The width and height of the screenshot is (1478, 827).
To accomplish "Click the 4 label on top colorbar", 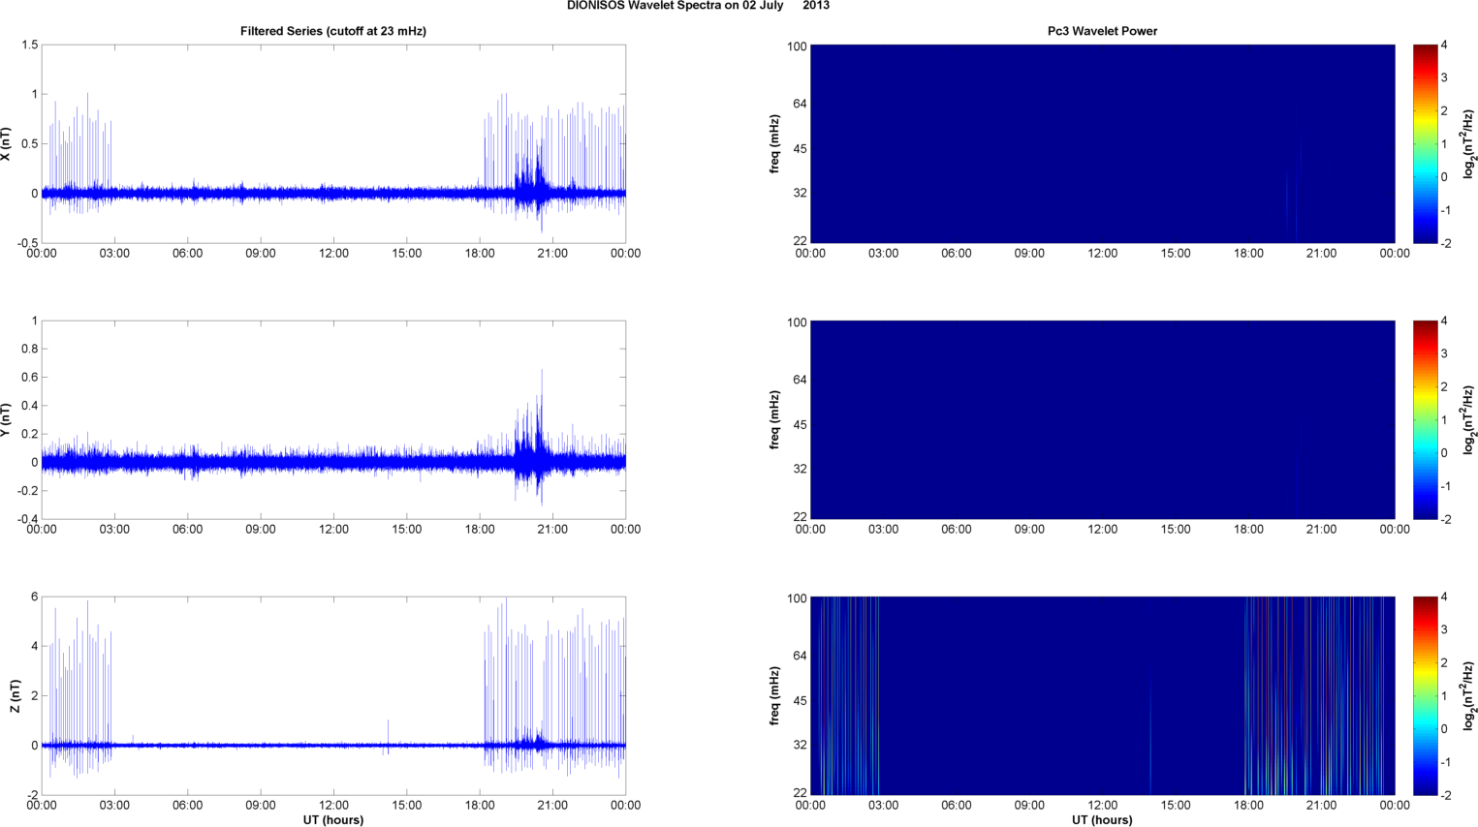I will tap(1445, 46).
